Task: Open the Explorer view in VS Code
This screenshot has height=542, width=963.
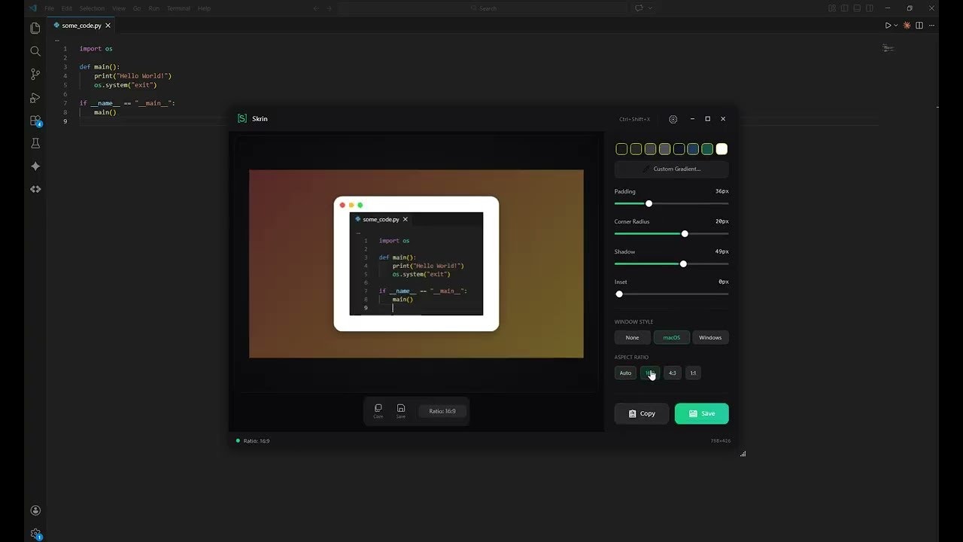Action: (35, 29)
